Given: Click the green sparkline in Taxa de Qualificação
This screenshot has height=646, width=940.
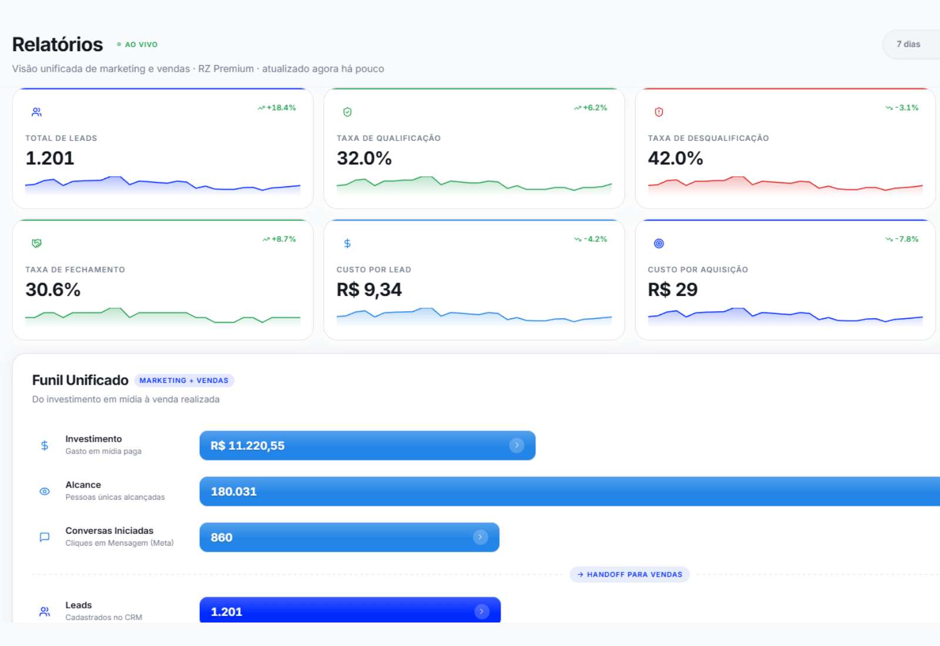Looking at the screenshot, I should coord(474,184).
